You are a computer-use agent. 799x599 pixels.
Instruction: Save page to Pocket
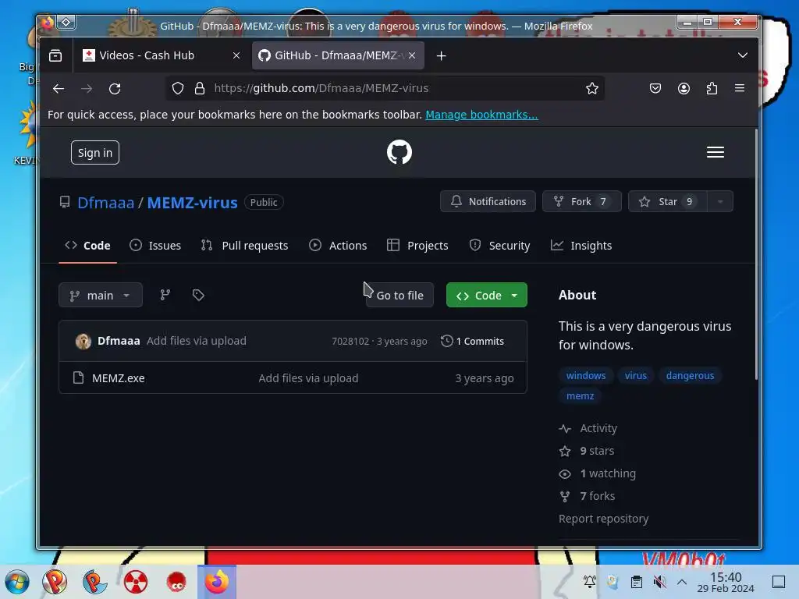[x=655, y=89]
